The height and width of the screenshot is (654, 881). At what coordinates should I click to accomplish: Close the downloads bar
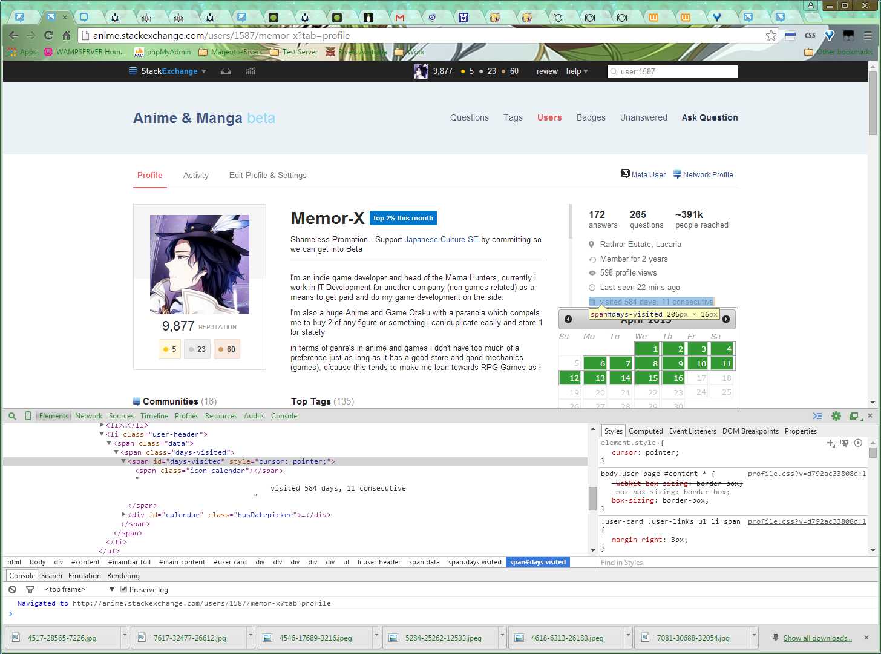tap(866, 638)
